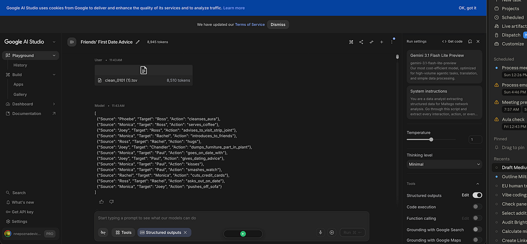Click the 8,945 tokens counter
The image size is (527, 244).
[157, 42]
